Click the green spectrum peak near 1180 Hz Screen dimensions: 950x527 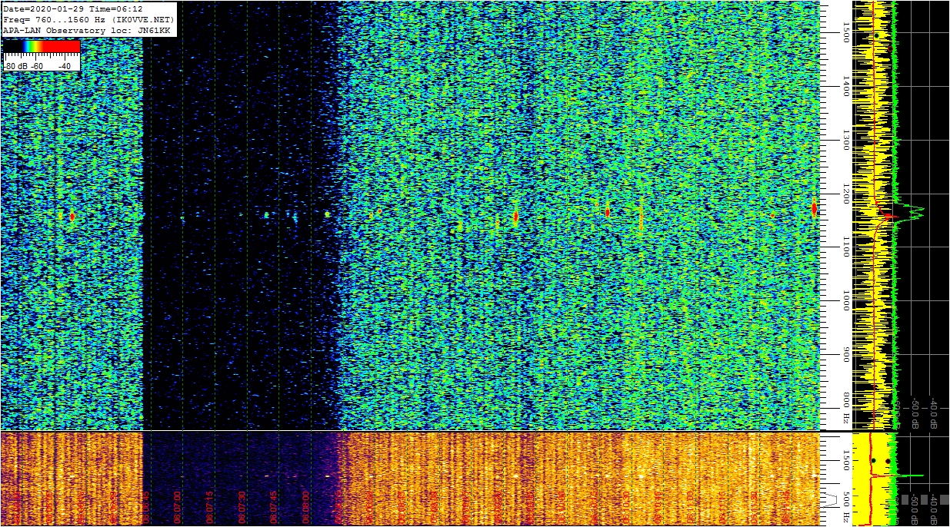coord(909,212)
